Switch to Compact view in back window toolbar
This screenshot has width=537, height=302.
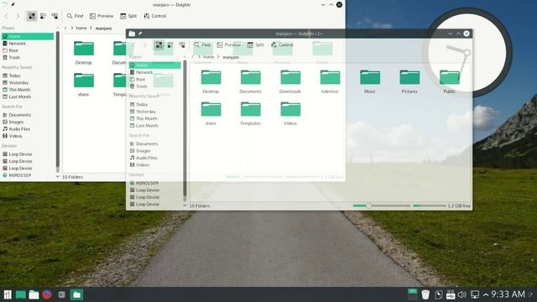coord(43,16)
